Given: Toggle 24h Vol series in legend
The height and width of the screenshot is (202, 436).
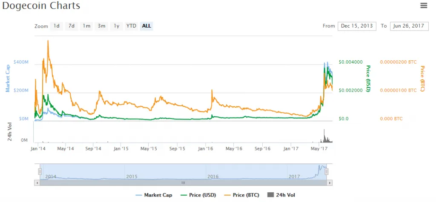Looking at the screenshot, I should coord(281,195).
